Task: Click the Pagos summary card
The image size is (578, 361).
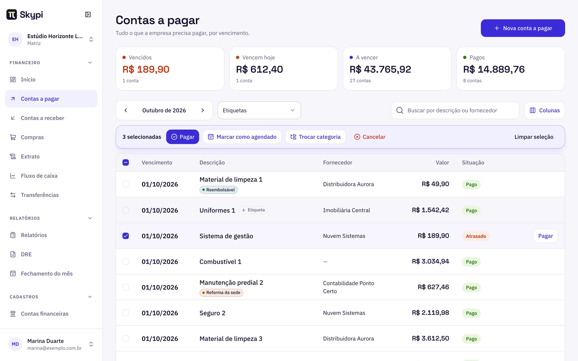Action: click(511, 69)
